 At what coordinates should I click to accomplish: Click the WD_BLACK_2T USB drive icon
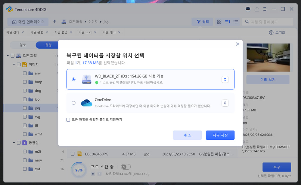coord(87,79)
